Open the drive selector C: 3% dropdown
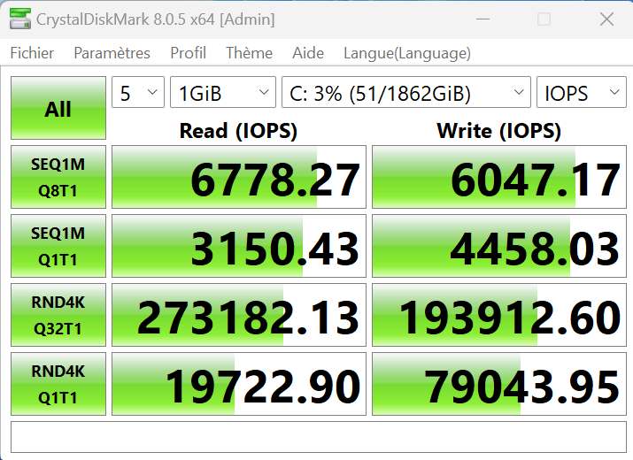This screenshot has height=460, width=633. pos(406,92)
